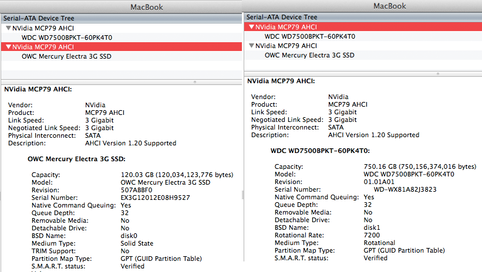Viewport: 482px width, 272px height.
Task: Select OWC Mercury Electra 3G SSD row, left tree
Action: (x=122, y=56)
